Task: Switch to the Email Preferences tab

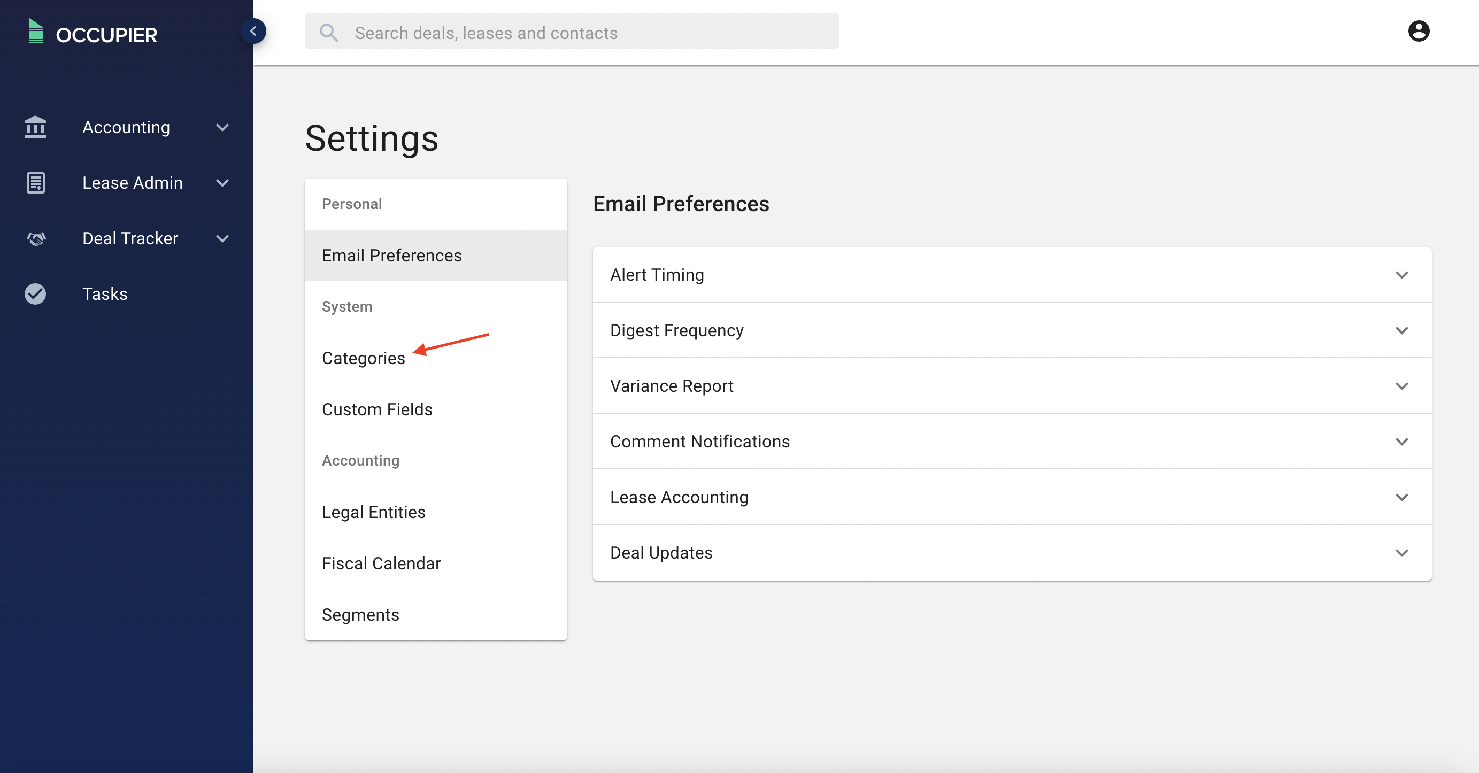Action: 391,256
